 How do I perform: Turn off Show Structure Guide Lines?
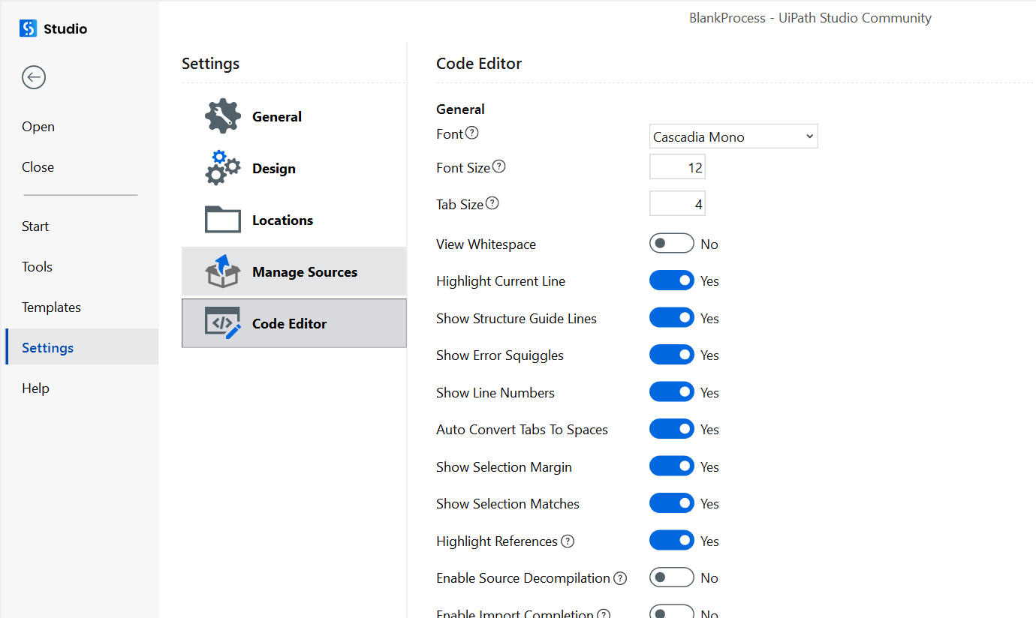pyautogui.click(x=672, y=318)
